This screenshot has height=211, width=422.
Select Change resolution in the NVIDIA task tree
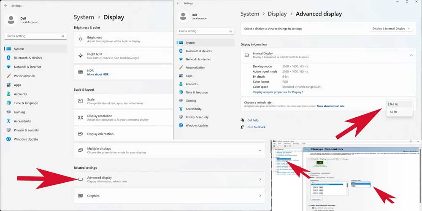pos(284,159)
